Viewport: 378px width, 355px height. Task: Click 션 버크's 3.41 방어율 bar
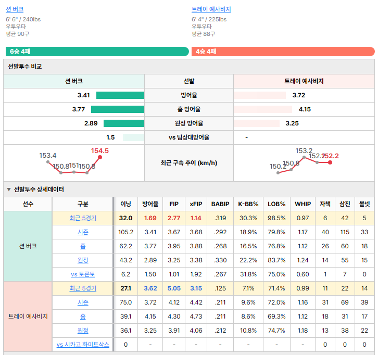[120, 95]
